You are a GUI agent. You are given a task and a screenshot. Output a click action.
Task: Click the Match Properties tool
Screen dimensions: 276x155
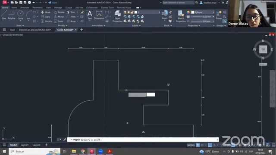[x=181, y=16]
